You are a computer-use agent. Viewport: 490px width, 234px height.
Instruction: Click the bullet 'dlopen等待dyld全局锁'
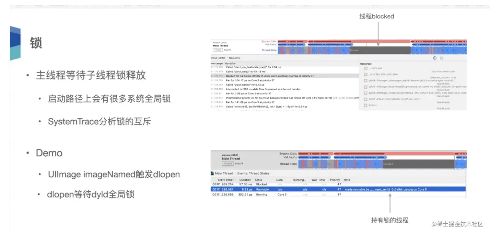coord(91,195)
